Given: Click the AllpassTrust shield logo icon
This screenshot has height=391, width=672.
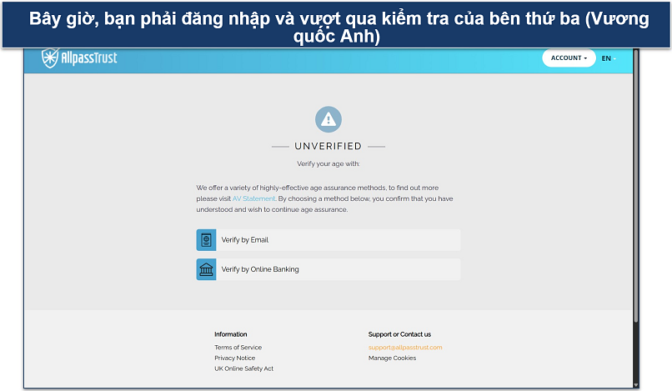Looking at the screenshot, I should 51,58.
